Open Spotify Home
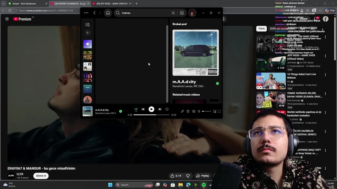Image resolution: width=337 pixels, height=189 pixels. tap(108, 13)
